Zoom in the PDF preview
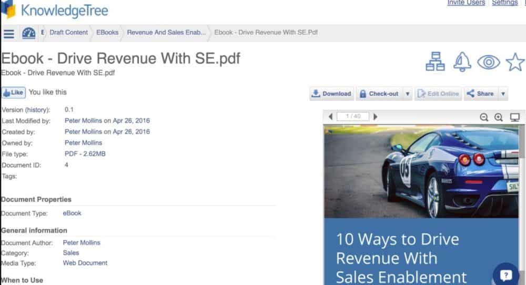Viewport: 526px width, 285px height. tap(499, 117)
